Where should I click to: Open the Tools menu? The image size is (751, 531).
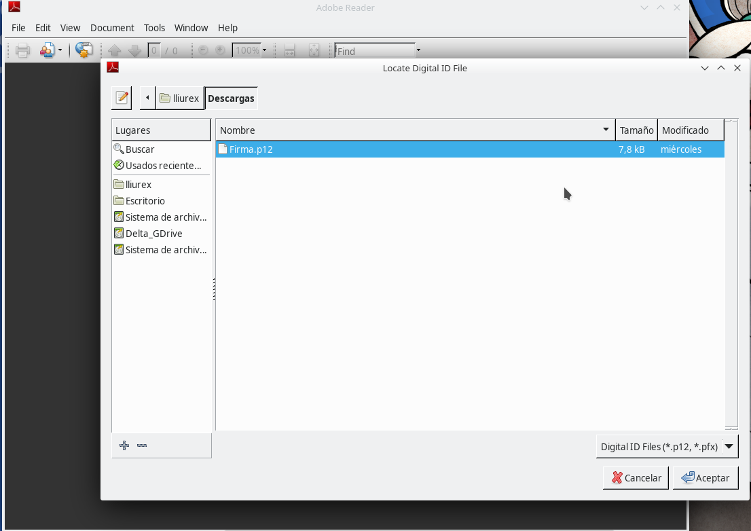coord(154,28)
